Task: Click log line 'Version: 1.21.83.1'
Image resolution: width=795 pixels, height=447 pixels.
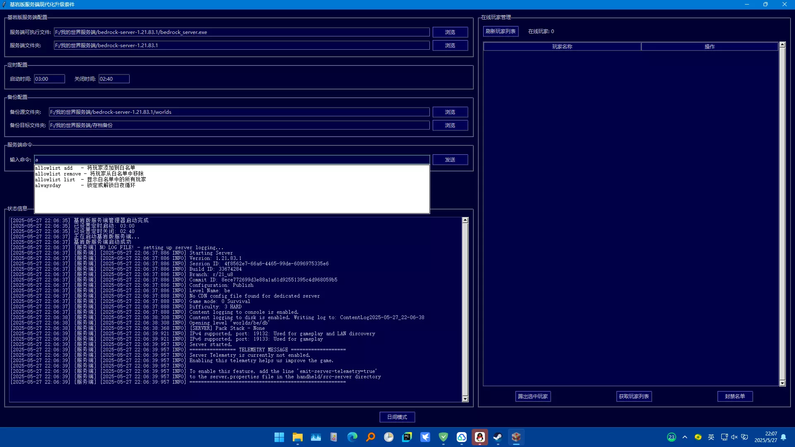Action: 215,258
